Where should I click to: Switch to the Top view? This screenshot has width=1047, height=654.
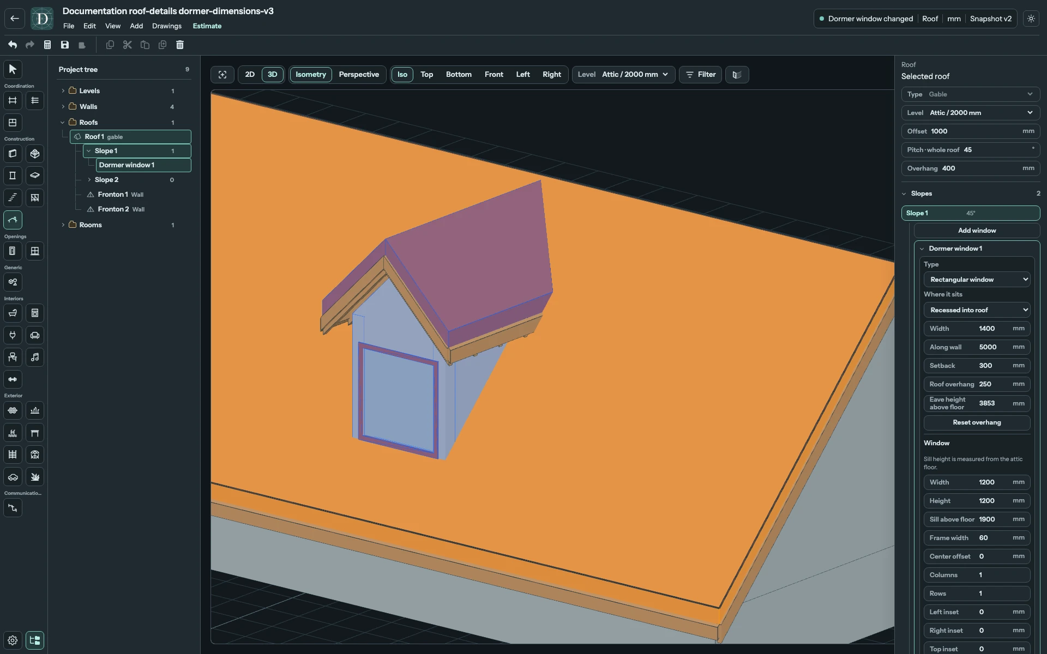pyautogui.click(x=427, y=75)
